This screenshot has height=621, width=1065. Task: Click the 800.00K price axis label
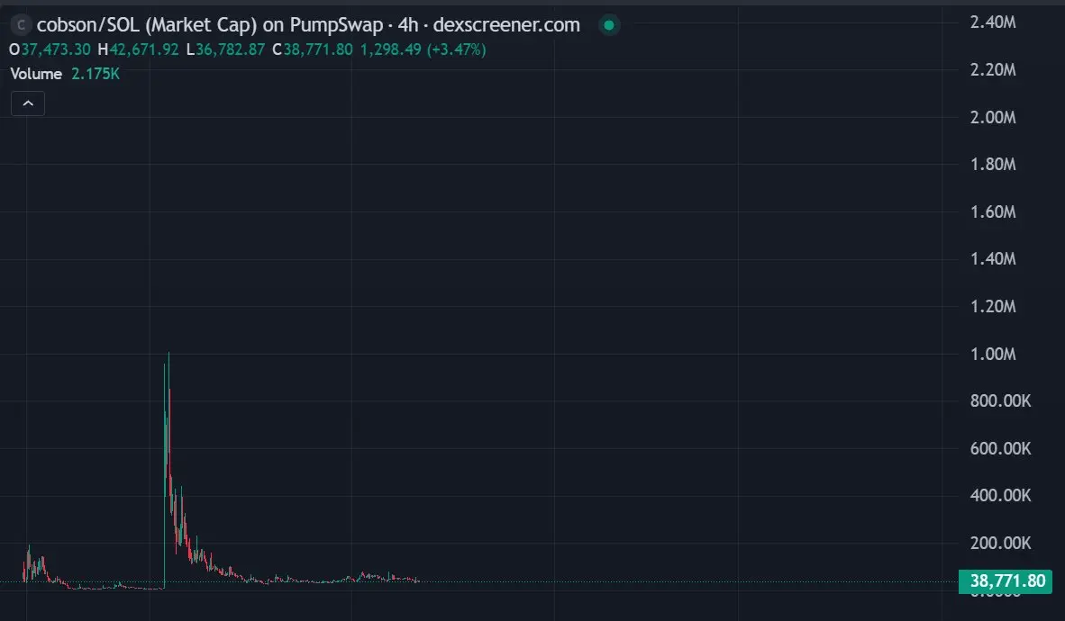pyautogui.click(x=1000, y=400)
